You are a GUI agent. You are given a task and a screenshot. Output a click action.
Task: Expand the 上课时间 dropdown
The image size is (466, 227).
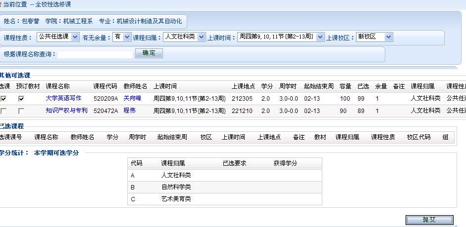tap(280, 37)
